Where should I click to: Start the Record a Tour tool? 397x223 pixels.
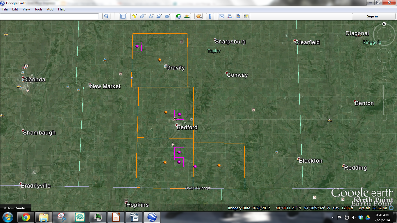(167, 16)
